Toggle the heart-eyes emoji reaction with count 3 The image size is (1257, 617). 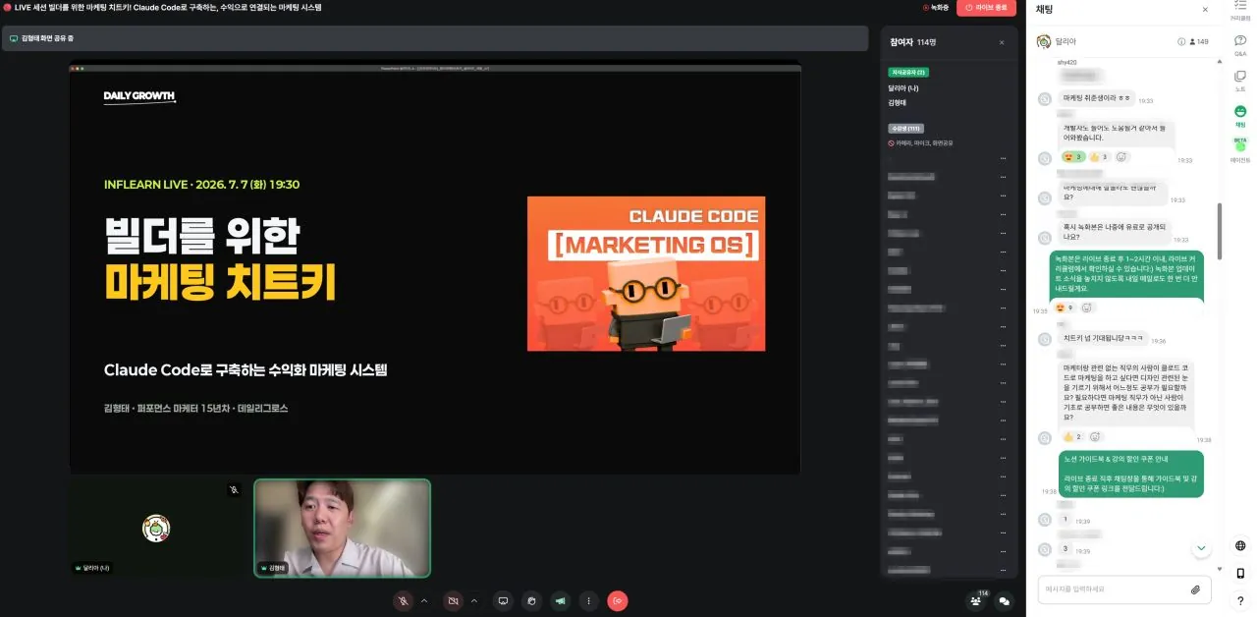pyautogui.click(x=1072, y=157)
